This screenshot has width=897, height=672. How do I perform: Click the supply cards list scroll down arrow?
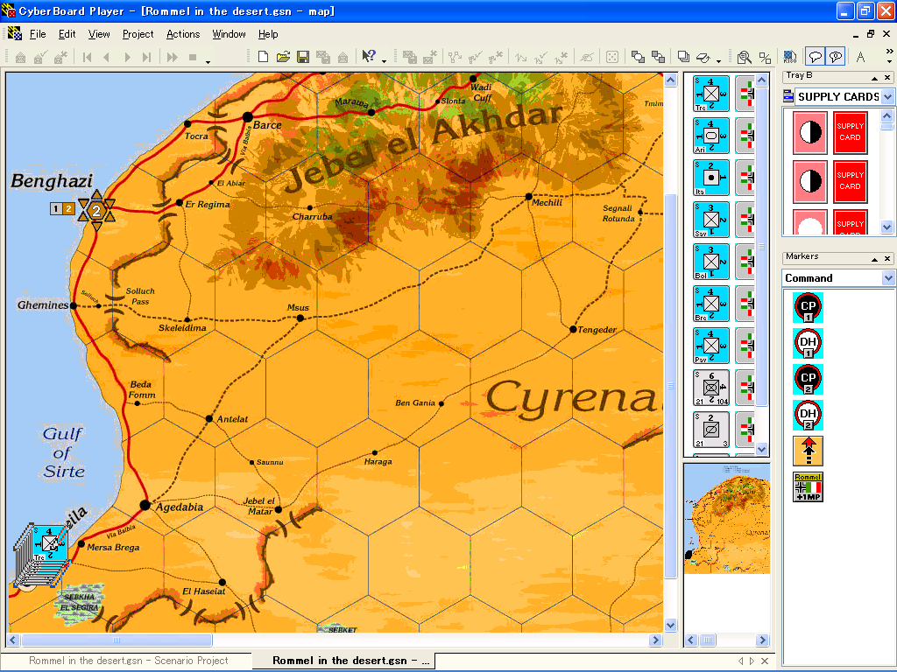pos(886,227)
